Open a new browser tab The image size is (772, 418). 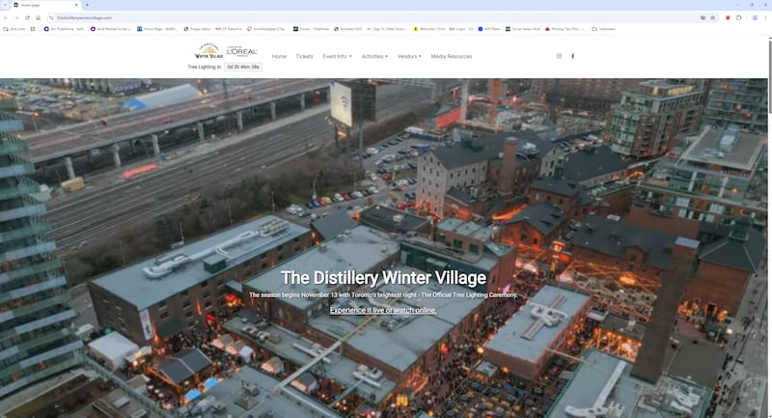pos(87,5)
